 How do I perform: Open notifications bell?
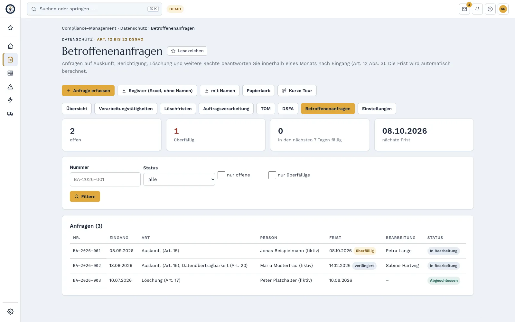click(477, 9)
